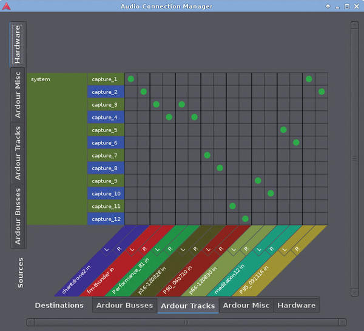Viewport: 364px width, 331px height.
Task: Click the meditation12 in track label
Action: [x=229, y=279]
